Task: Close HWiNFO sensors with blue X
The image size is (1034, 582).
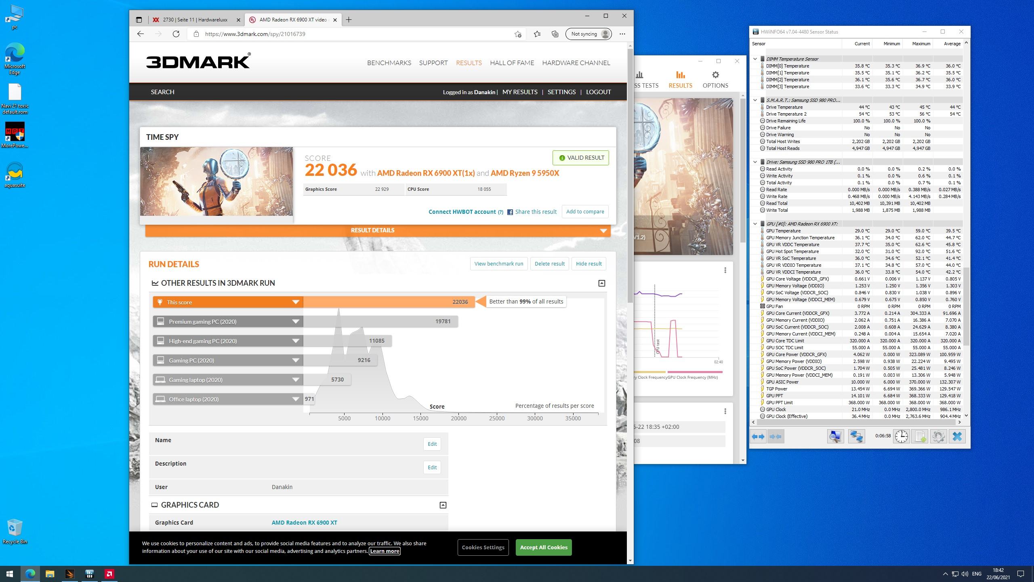Action: 957,436
